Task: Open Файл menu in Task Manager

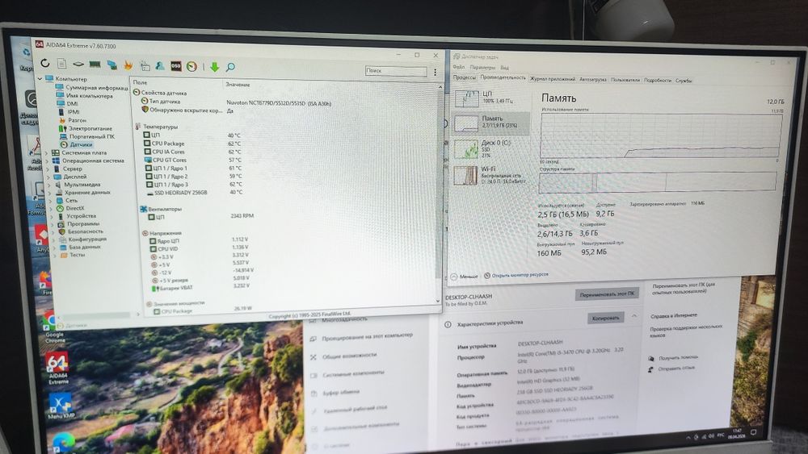Action: [x=459, y=67]
